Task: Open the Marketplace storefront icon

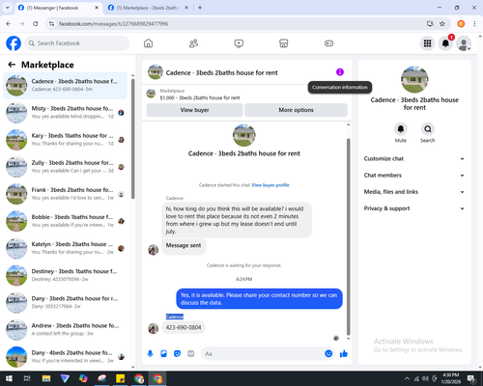Action: (284, 43)
